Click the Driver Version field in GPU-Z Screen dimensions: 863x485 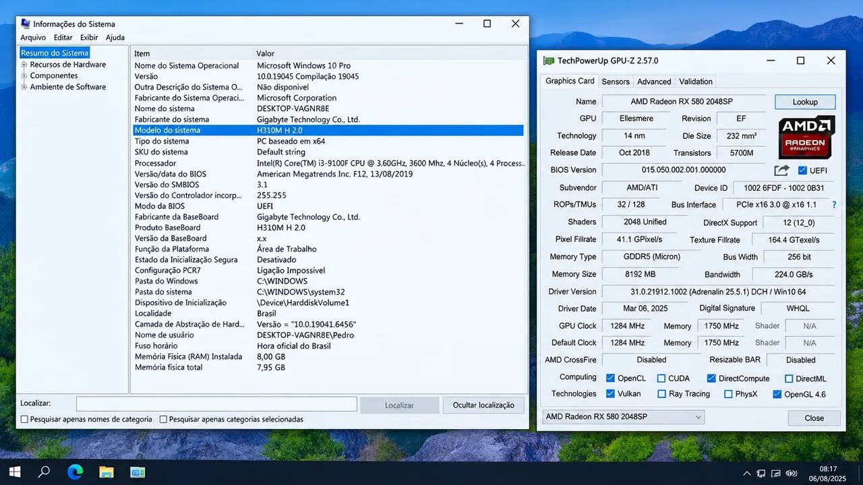(719, 292)
